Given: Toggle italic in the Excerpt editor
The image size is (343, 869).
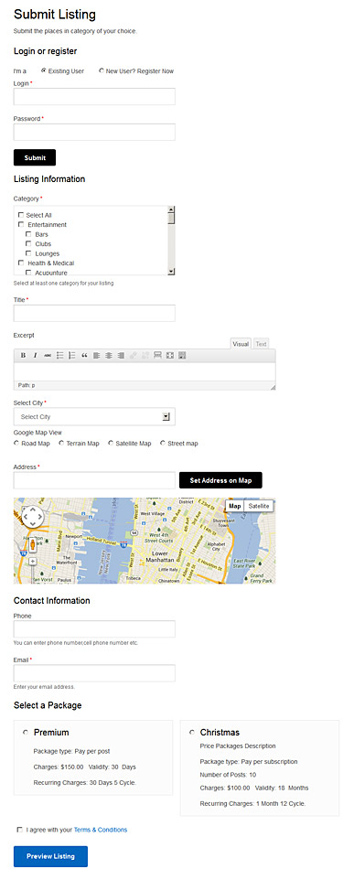Looking at the screenshot, I should [35, 355].
